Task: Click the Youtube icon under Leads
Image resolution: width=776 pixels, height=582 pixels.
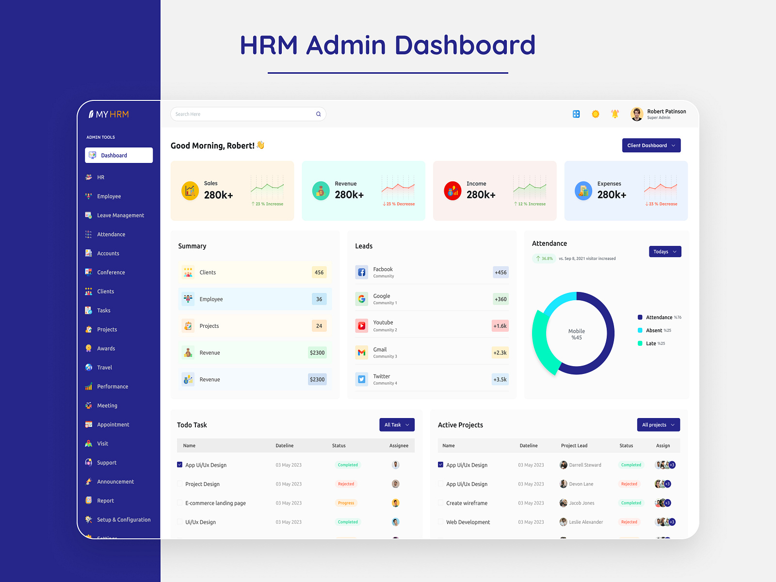Action: [361, 325]
